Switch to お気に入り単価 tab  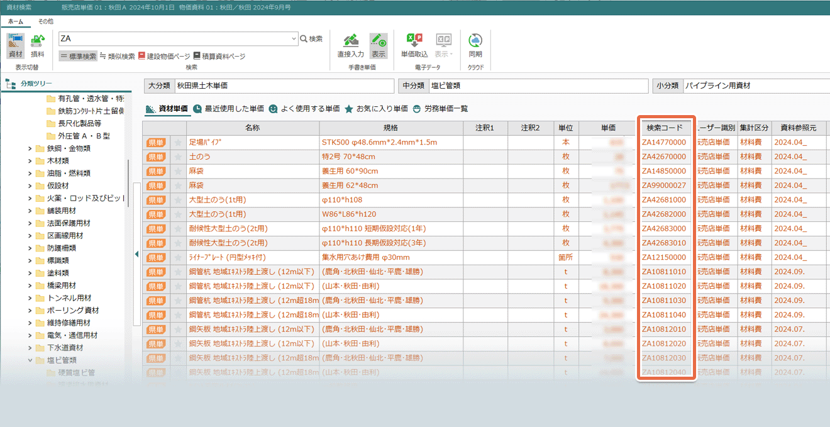(x=376, y=109)
